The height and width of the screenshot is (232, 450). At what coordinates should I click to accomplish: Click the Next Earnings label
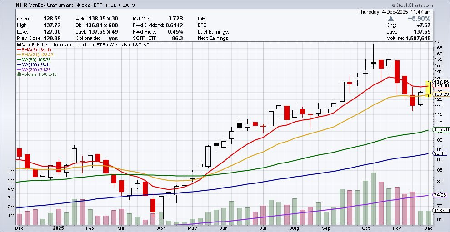(x=214, y=38)
